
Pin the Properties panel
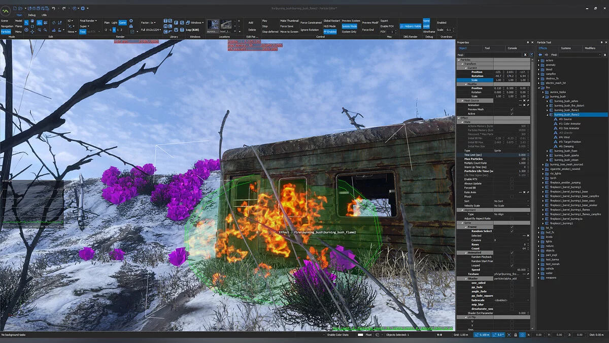527,42
